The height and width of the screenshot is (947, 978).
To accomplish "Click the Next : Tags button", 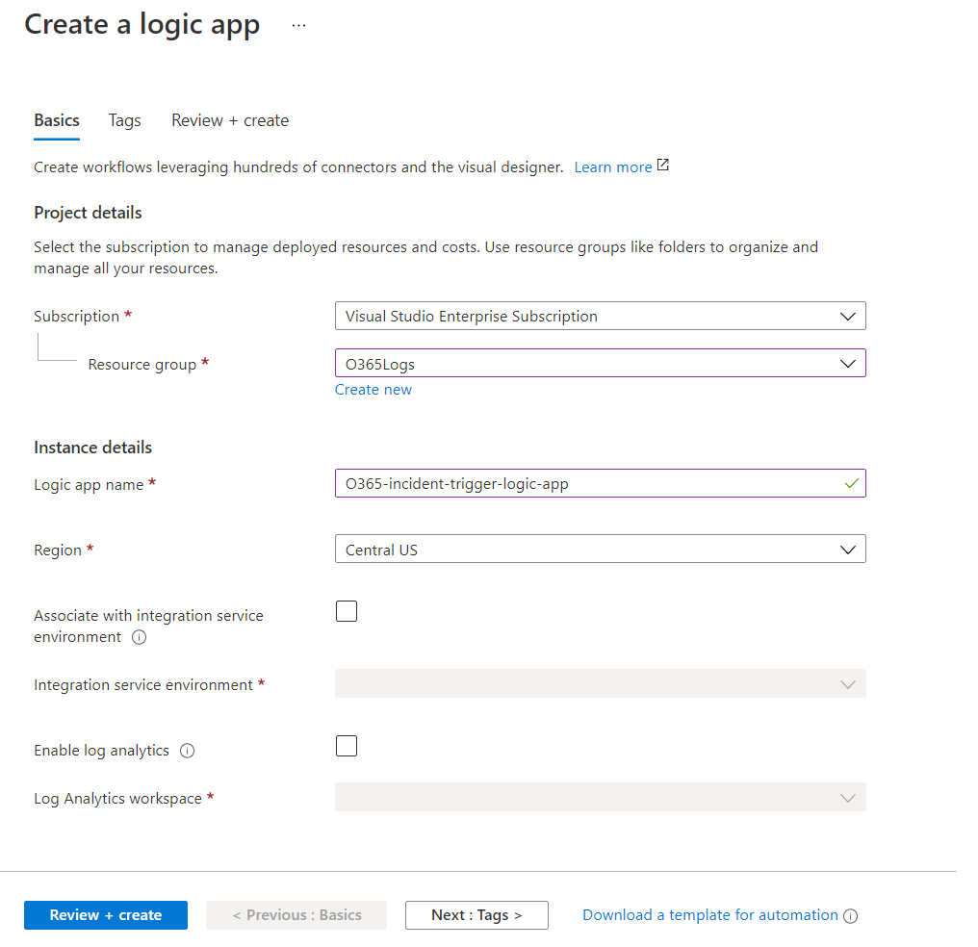I will click(x=476, y=915).
